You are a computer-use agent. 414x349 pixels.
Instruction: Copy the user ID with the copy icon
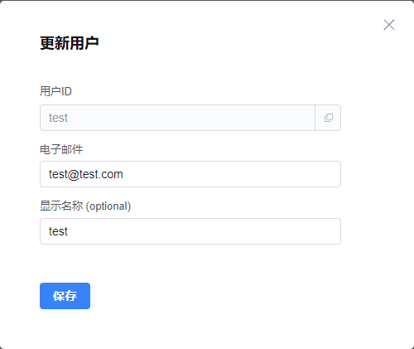328,118
